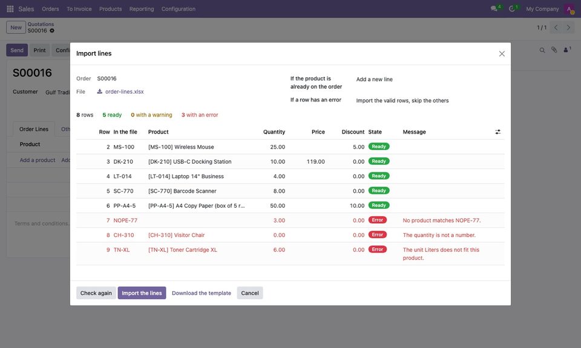
Task: Open the Orders menu
Action: coord(50,9)
